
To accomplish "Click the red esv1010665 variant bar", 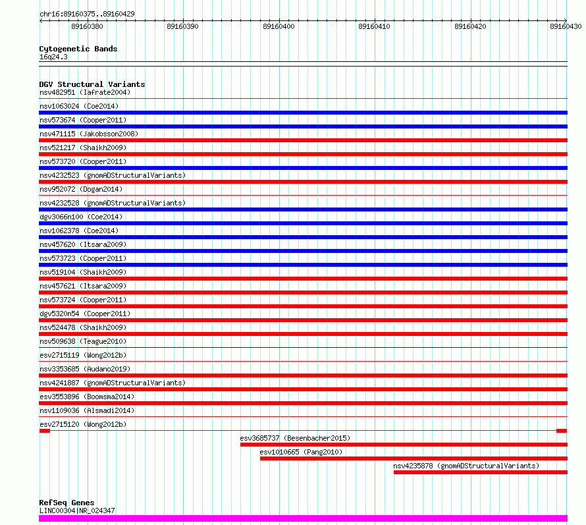I will (x=413, y=458).
